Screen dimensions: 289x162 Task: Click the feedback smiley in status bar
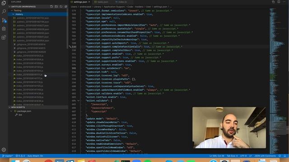tap(280, 156)
